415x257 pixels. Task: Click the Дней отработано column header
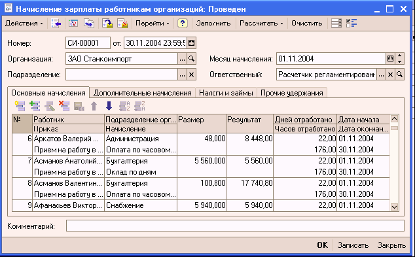305,120
